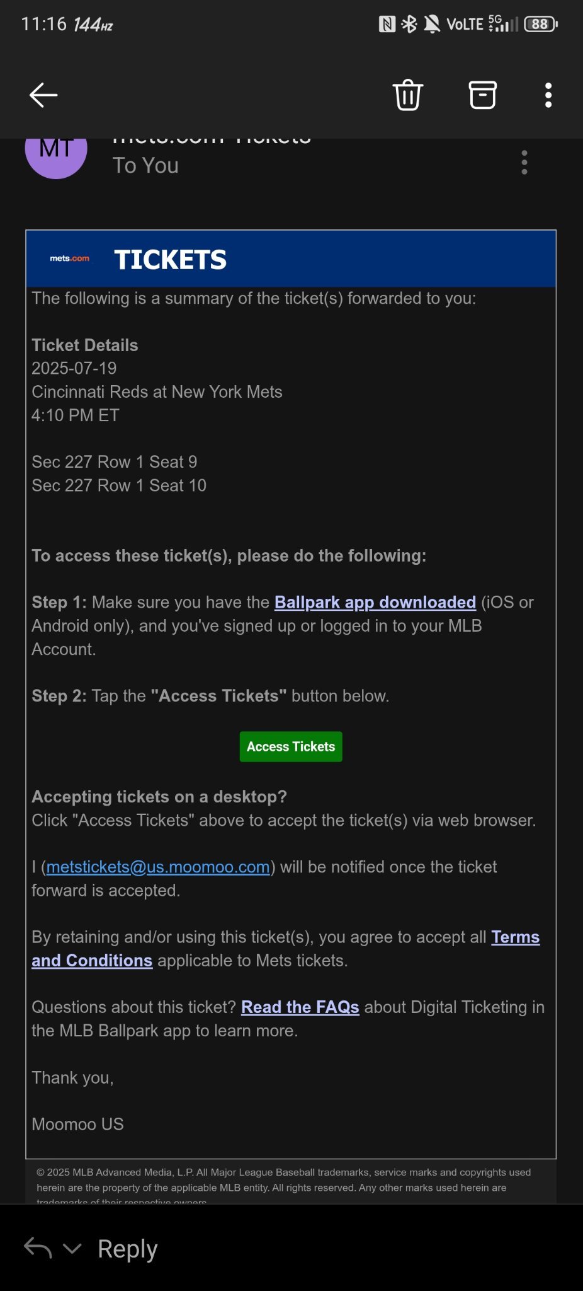This screenshot has height=1291, width=583.
Task: Tap the muted notifications bell status icon
Action: [432, 24]
